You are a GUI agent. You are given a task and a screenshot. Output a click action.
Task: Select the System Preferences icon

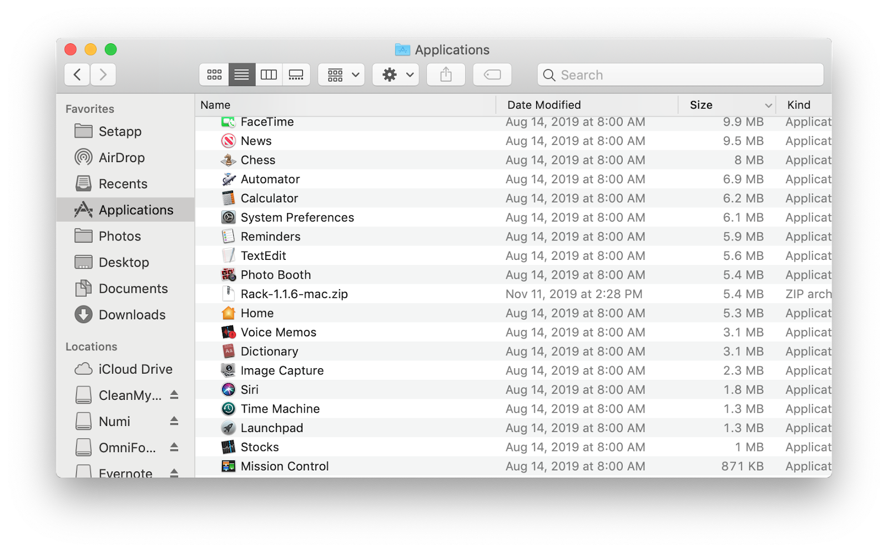[229, 217]
